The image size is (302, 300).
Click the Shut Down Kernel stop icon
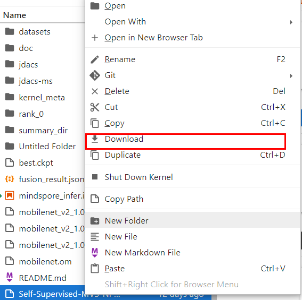(x=95, y=177)
